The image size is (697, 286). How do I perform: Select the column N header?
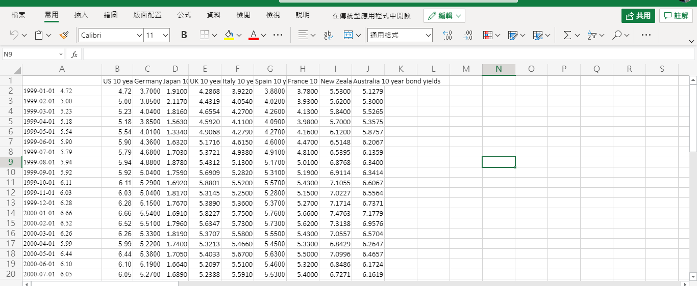pyautogui.click(x=499, y=69)
